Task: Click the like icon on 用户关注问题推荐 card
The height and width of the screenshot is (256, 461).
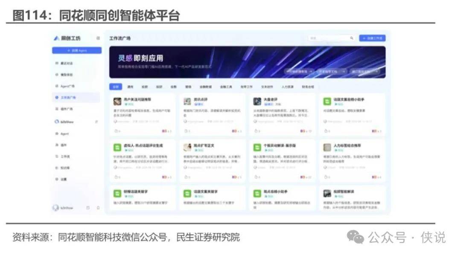Action: (116, 131)
